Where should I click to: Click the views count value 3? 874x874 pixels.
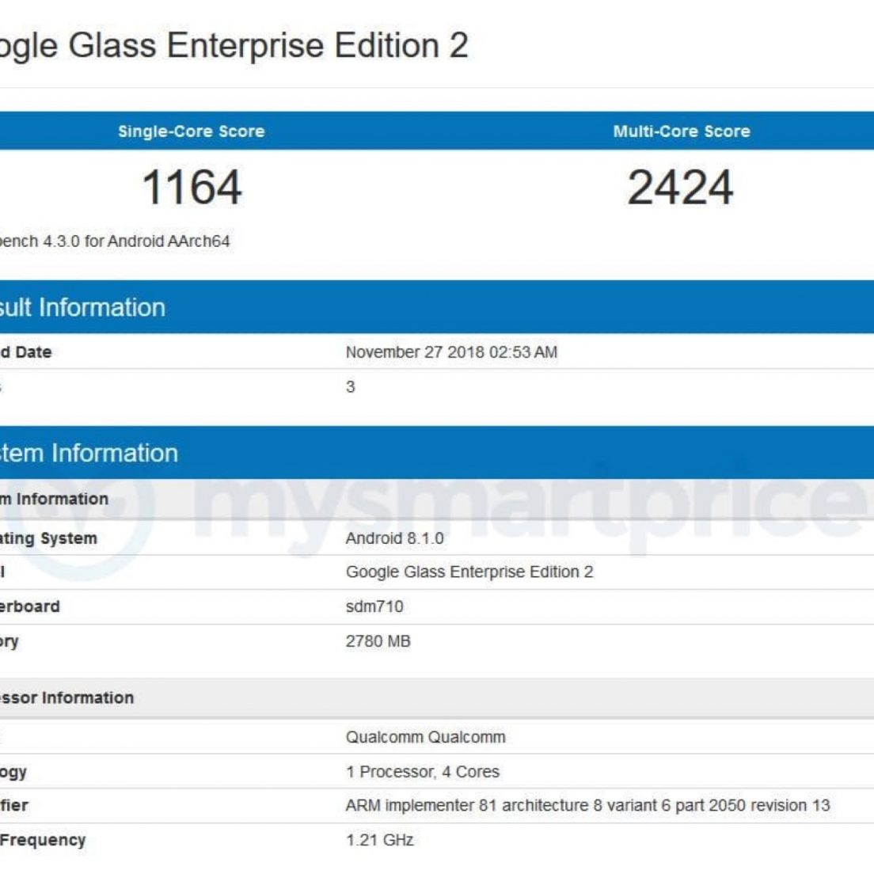(x=350, y=387)
